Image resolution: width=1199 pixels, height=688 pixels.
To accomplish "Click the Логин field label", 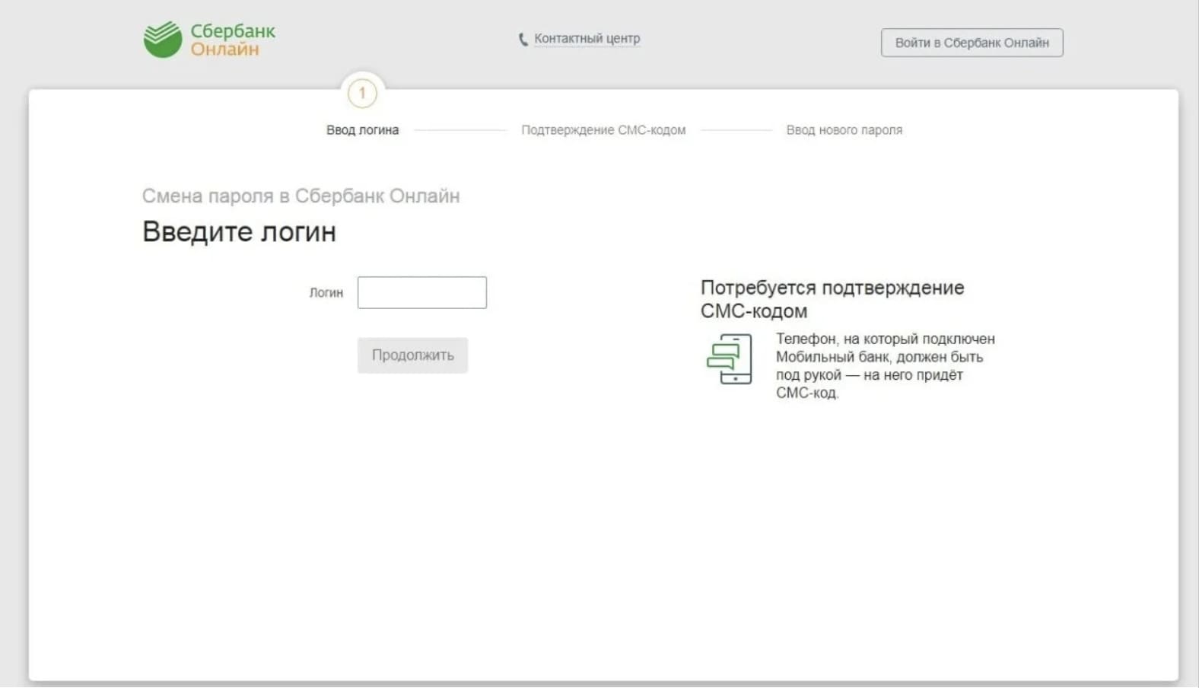I will [x=326, y=293].
